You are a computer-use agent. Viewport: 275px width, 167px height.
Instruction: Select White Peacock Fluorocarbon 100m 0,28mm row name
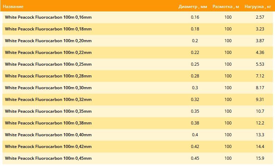(x=48, y=76)
